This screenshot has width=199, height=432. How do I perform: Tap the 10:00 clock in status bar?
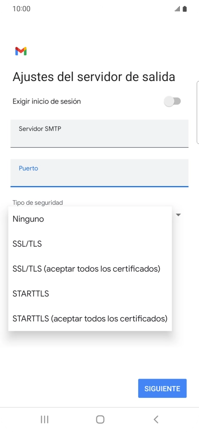coord(22,9)
